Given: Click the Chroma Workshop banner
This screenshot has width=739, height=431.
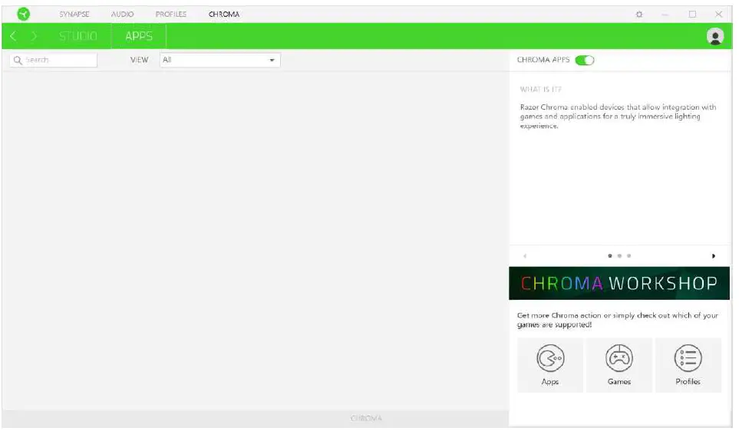Looking at the screenshot, I should click(x=619, y=283).
